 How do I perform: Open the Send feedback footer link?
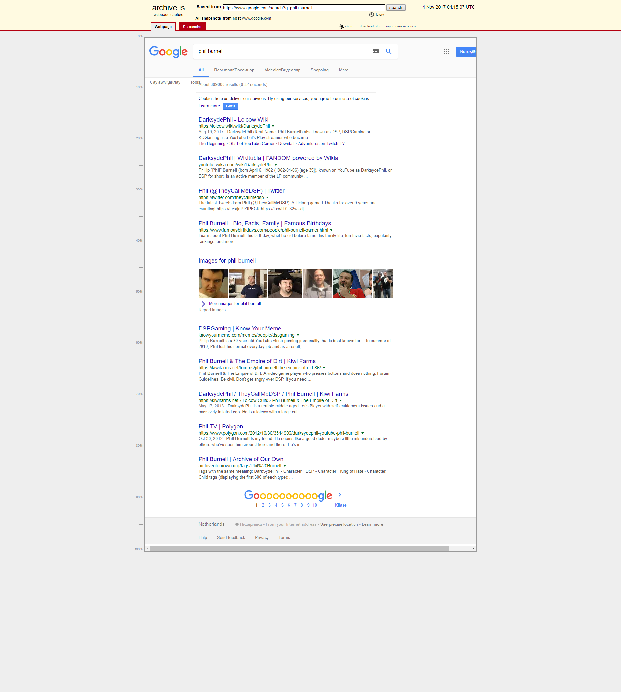coord(231,538)
